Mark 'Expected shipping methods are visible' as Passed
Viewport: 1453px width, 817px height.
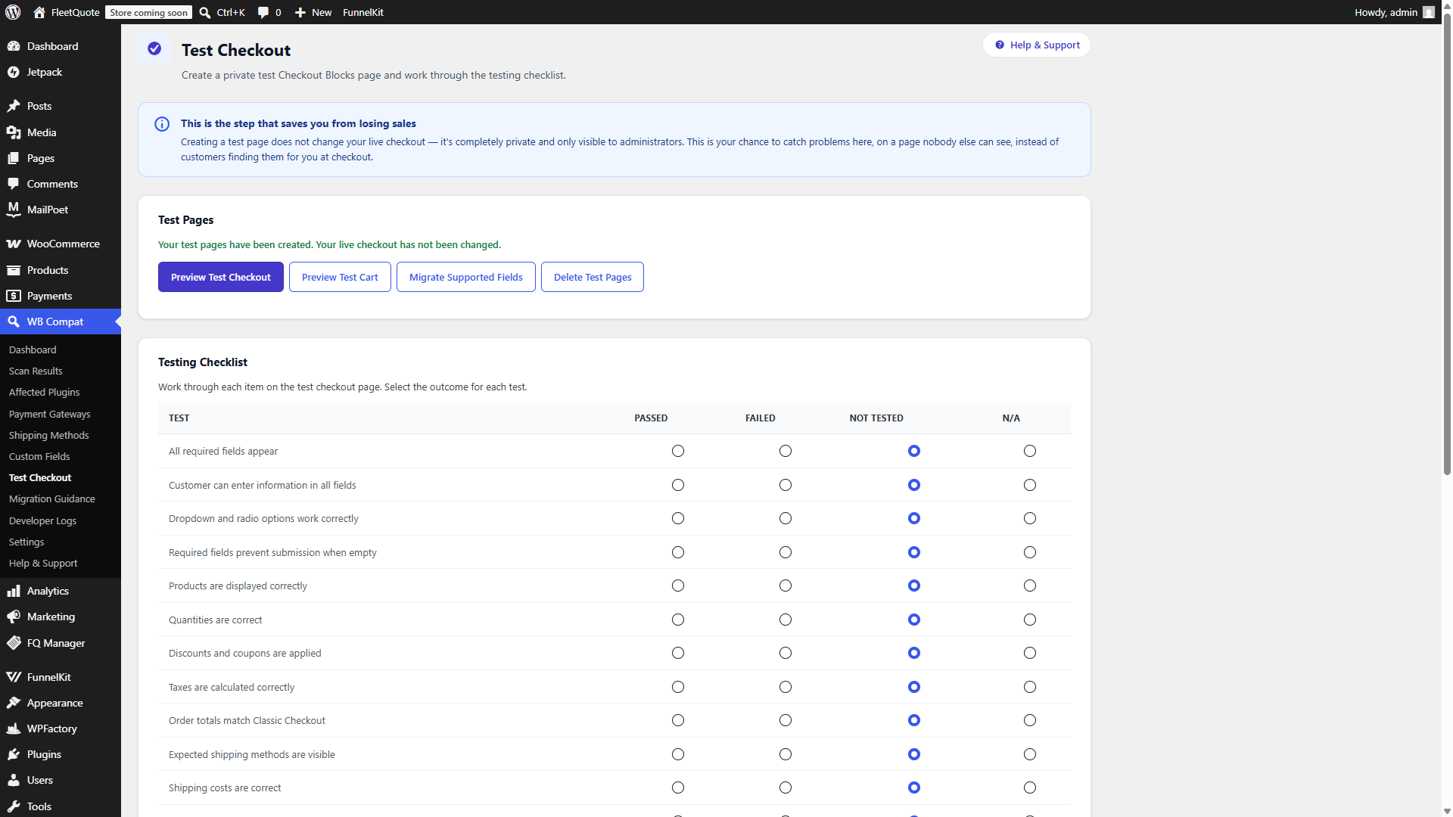click(678, 754)
